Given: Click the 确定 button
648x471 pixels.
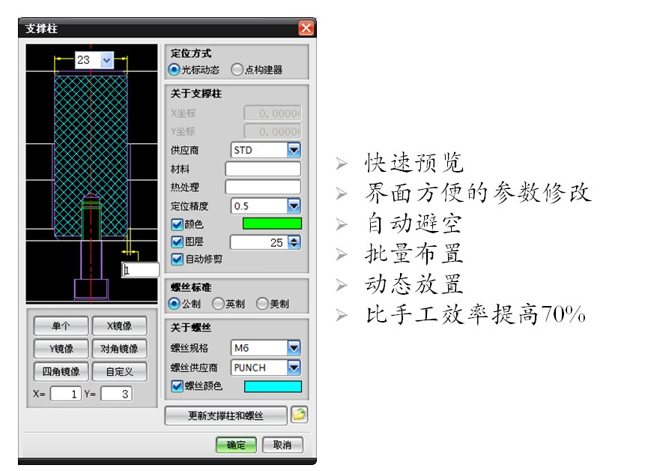Looking at the screenshot, I should click(236, 445).
